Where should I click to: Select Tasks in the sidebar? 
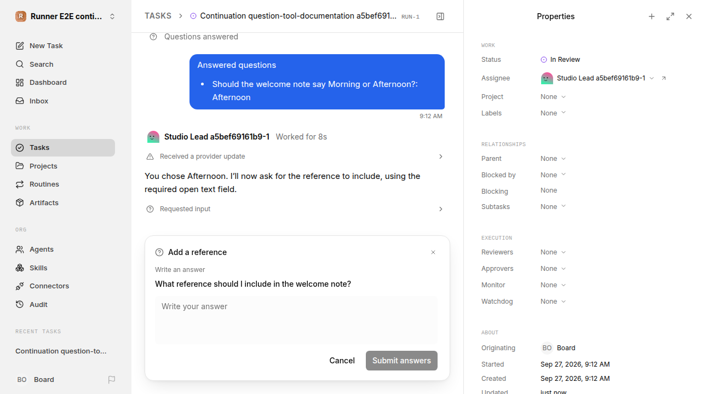[x=63, y=148]
